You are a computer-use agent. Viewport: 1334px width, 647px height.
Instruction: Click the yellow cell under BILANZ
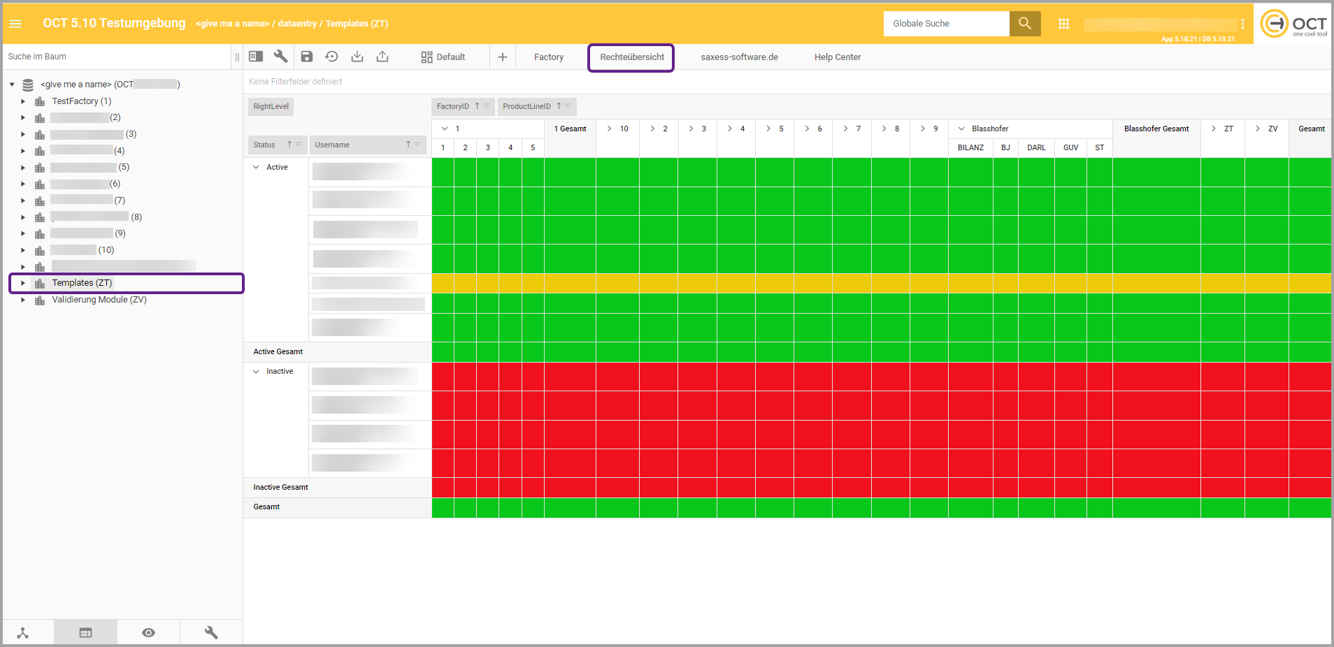tap(970, 283)
